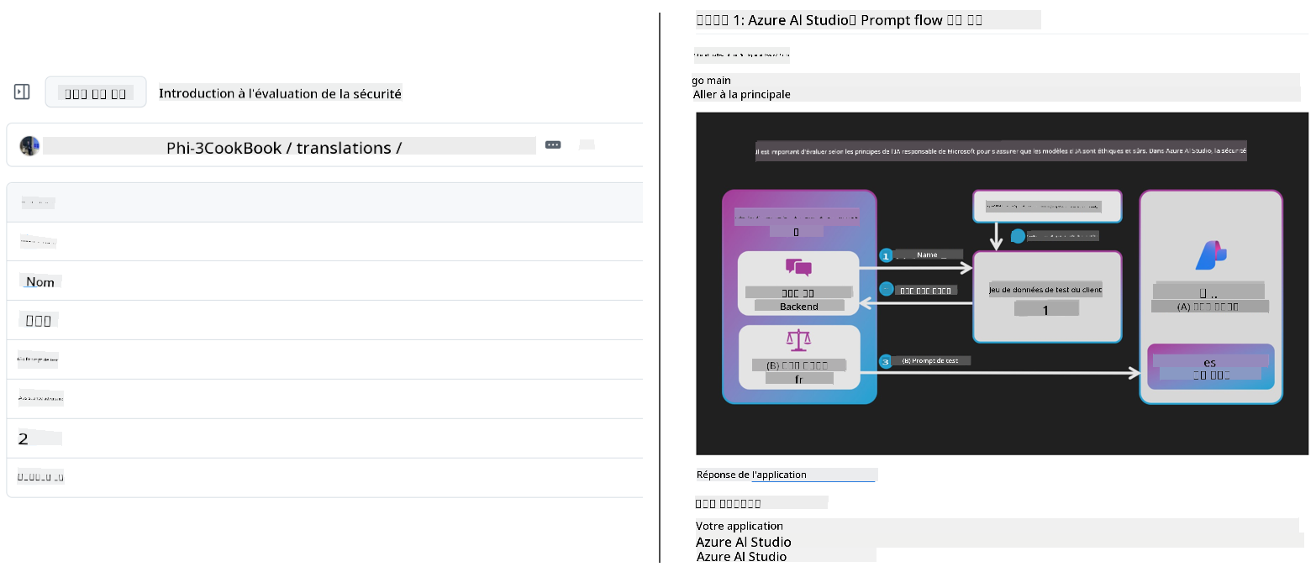Click the 'es' label in gradient box

pyautogui.click(x=1209, y=362)
